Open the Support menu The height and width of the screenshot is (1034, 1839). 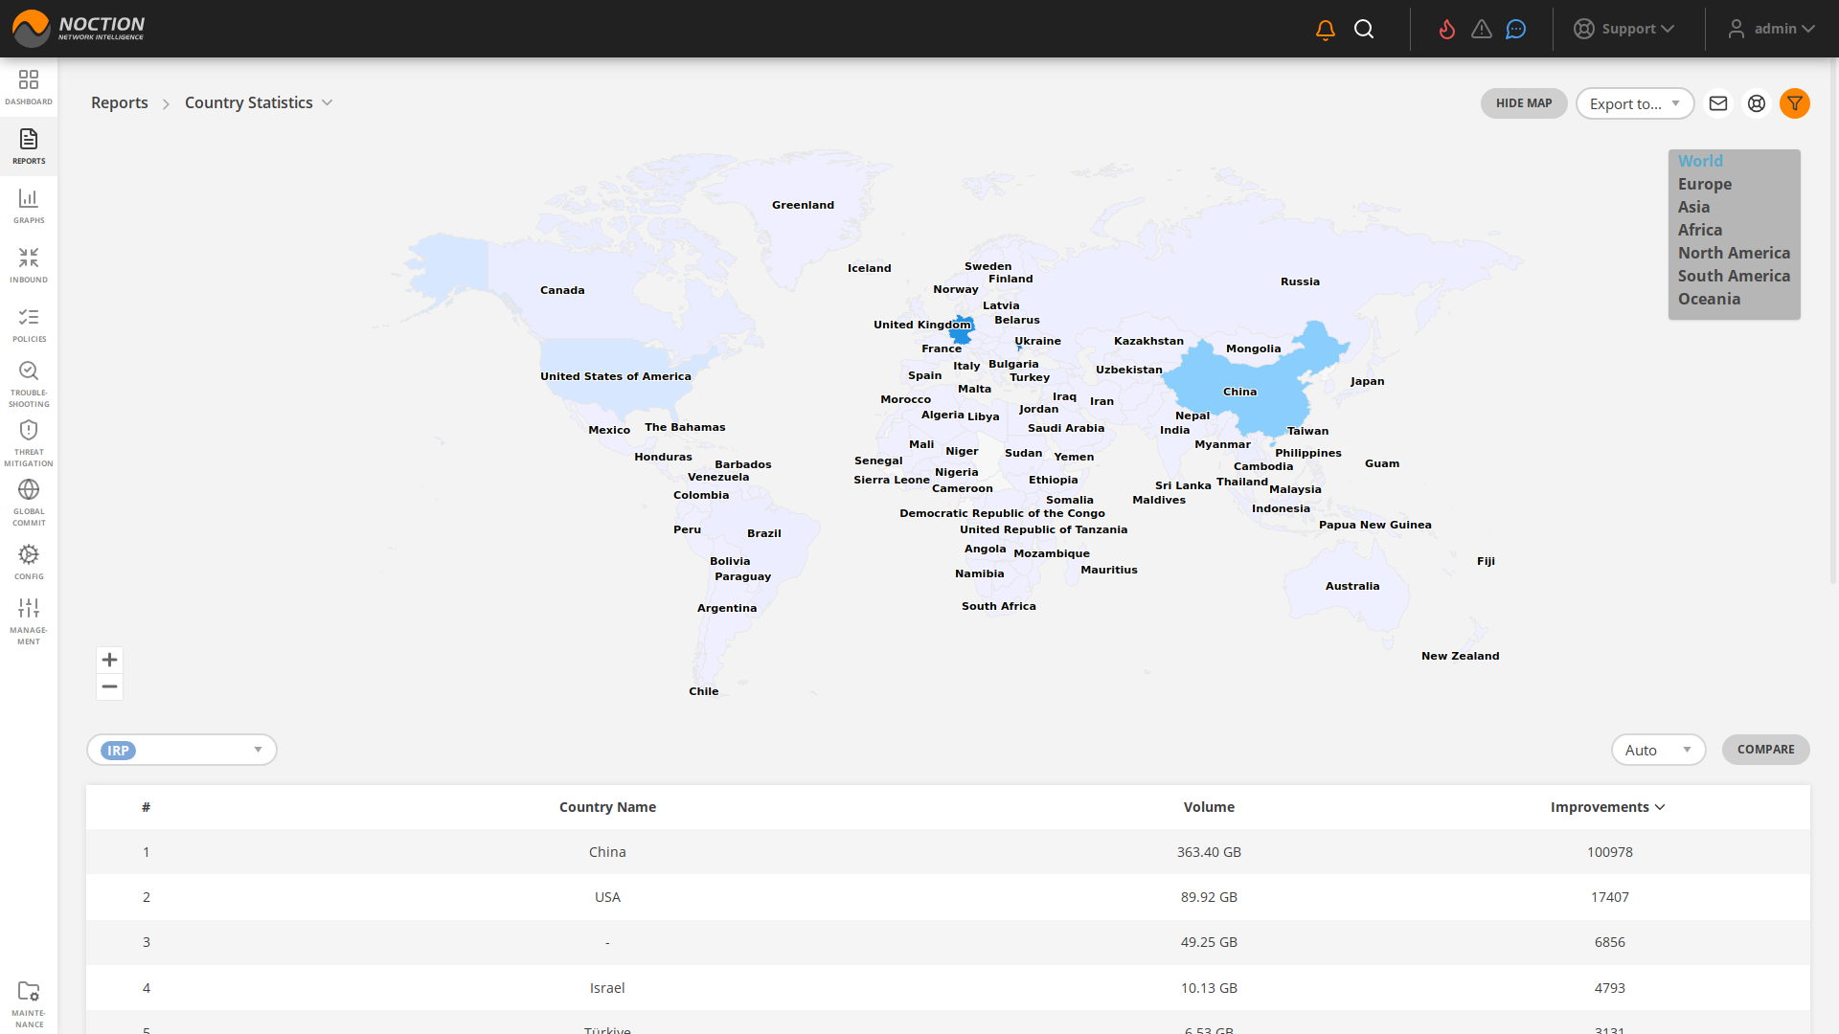tap(1628, 29)
